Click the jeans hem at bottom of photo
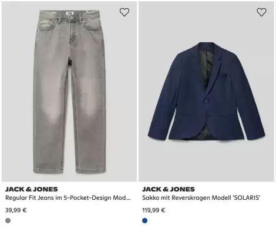The height and width of the screenshot is (235, 276). click(69, 169)
